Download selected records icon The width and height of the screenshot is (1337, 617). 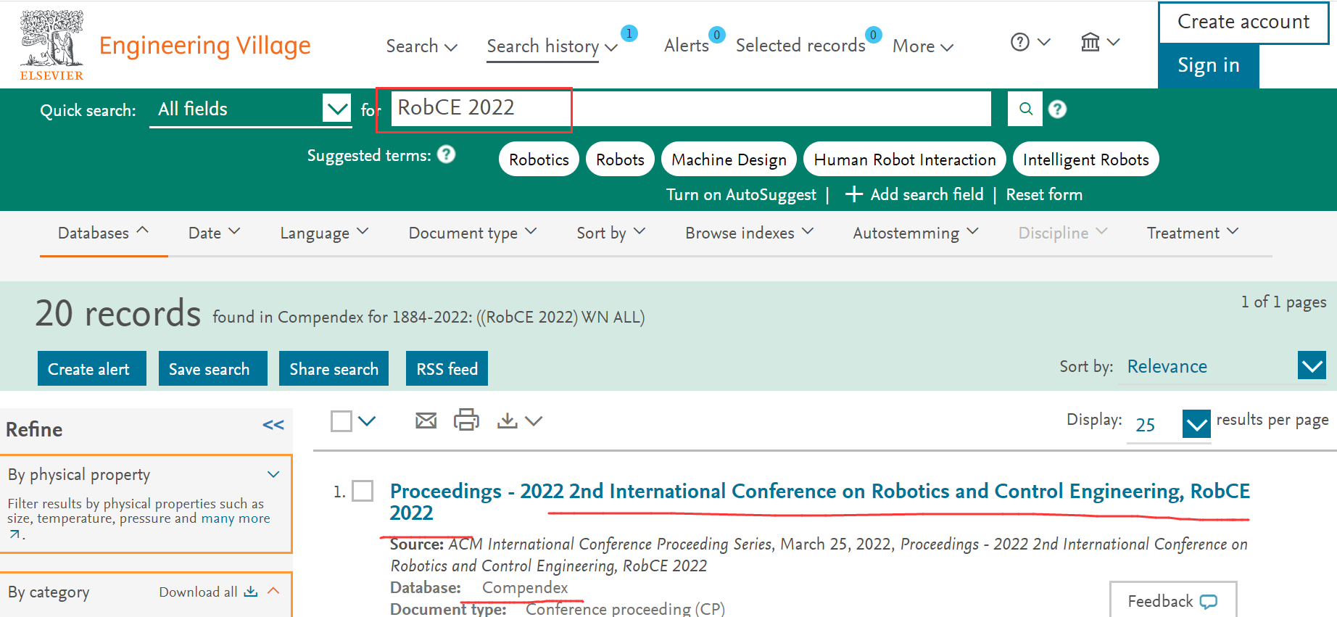[x=508, y=421]
